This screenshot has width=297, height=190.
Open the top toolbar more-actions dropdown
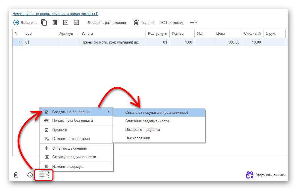point(193,22)
